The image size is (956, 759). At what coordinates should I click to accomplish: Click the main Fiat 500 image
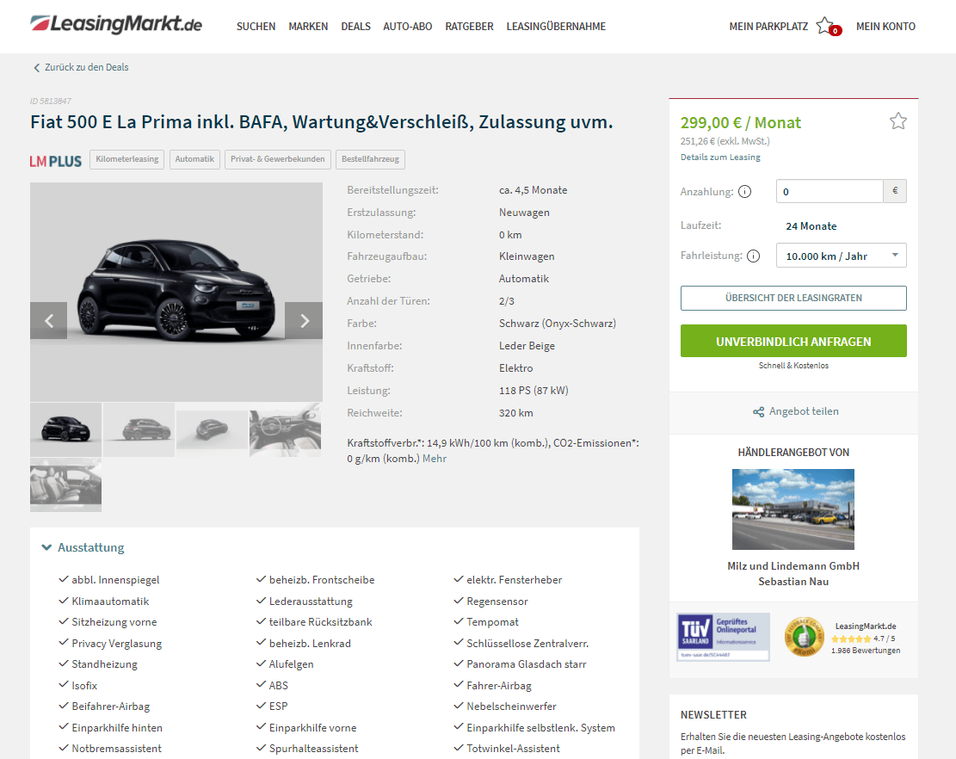pyautogui.click(x=176, y=292)
